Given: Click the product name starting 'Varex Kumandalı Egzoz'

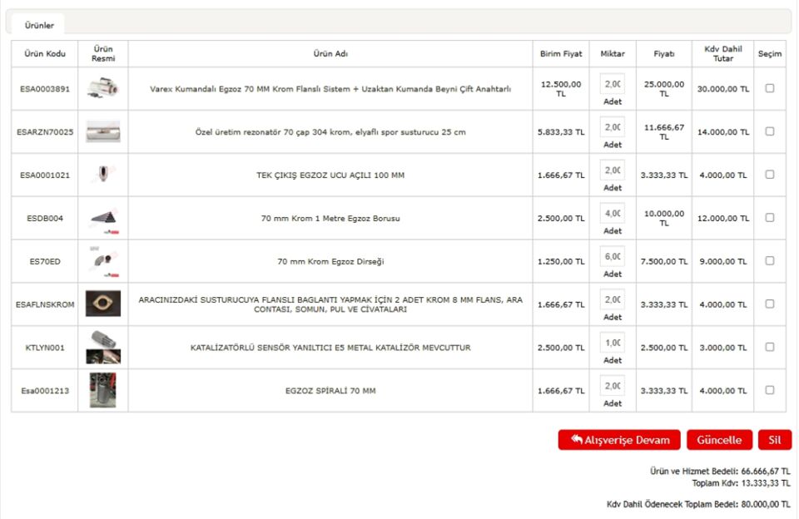Looking at the screenshot, I should click(x=330, y=89).
